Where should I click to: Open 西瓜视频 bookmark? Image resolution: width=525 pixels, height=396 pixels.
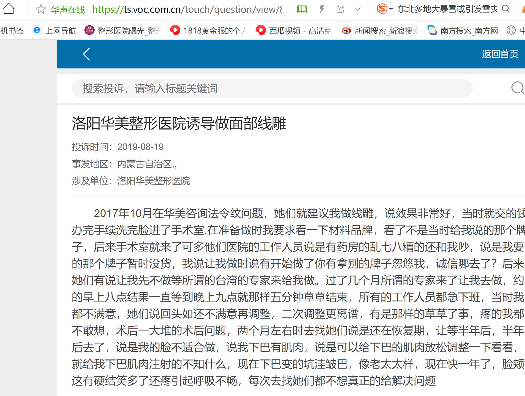pos(294,30)
